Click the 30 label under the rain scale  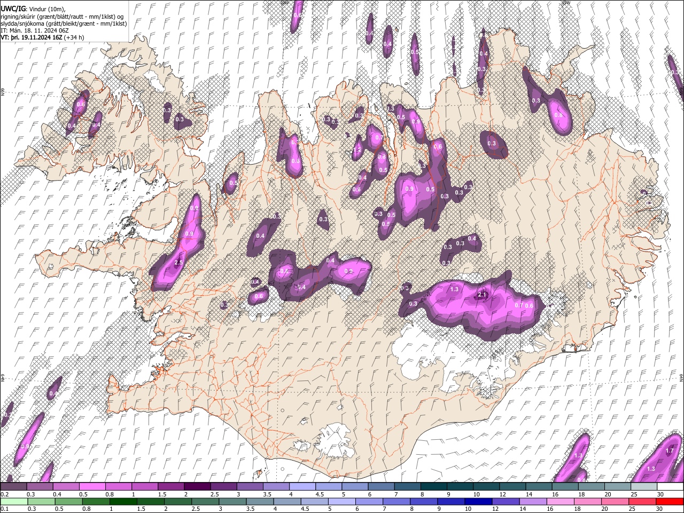pyautogui.click(x=660, y=509)
